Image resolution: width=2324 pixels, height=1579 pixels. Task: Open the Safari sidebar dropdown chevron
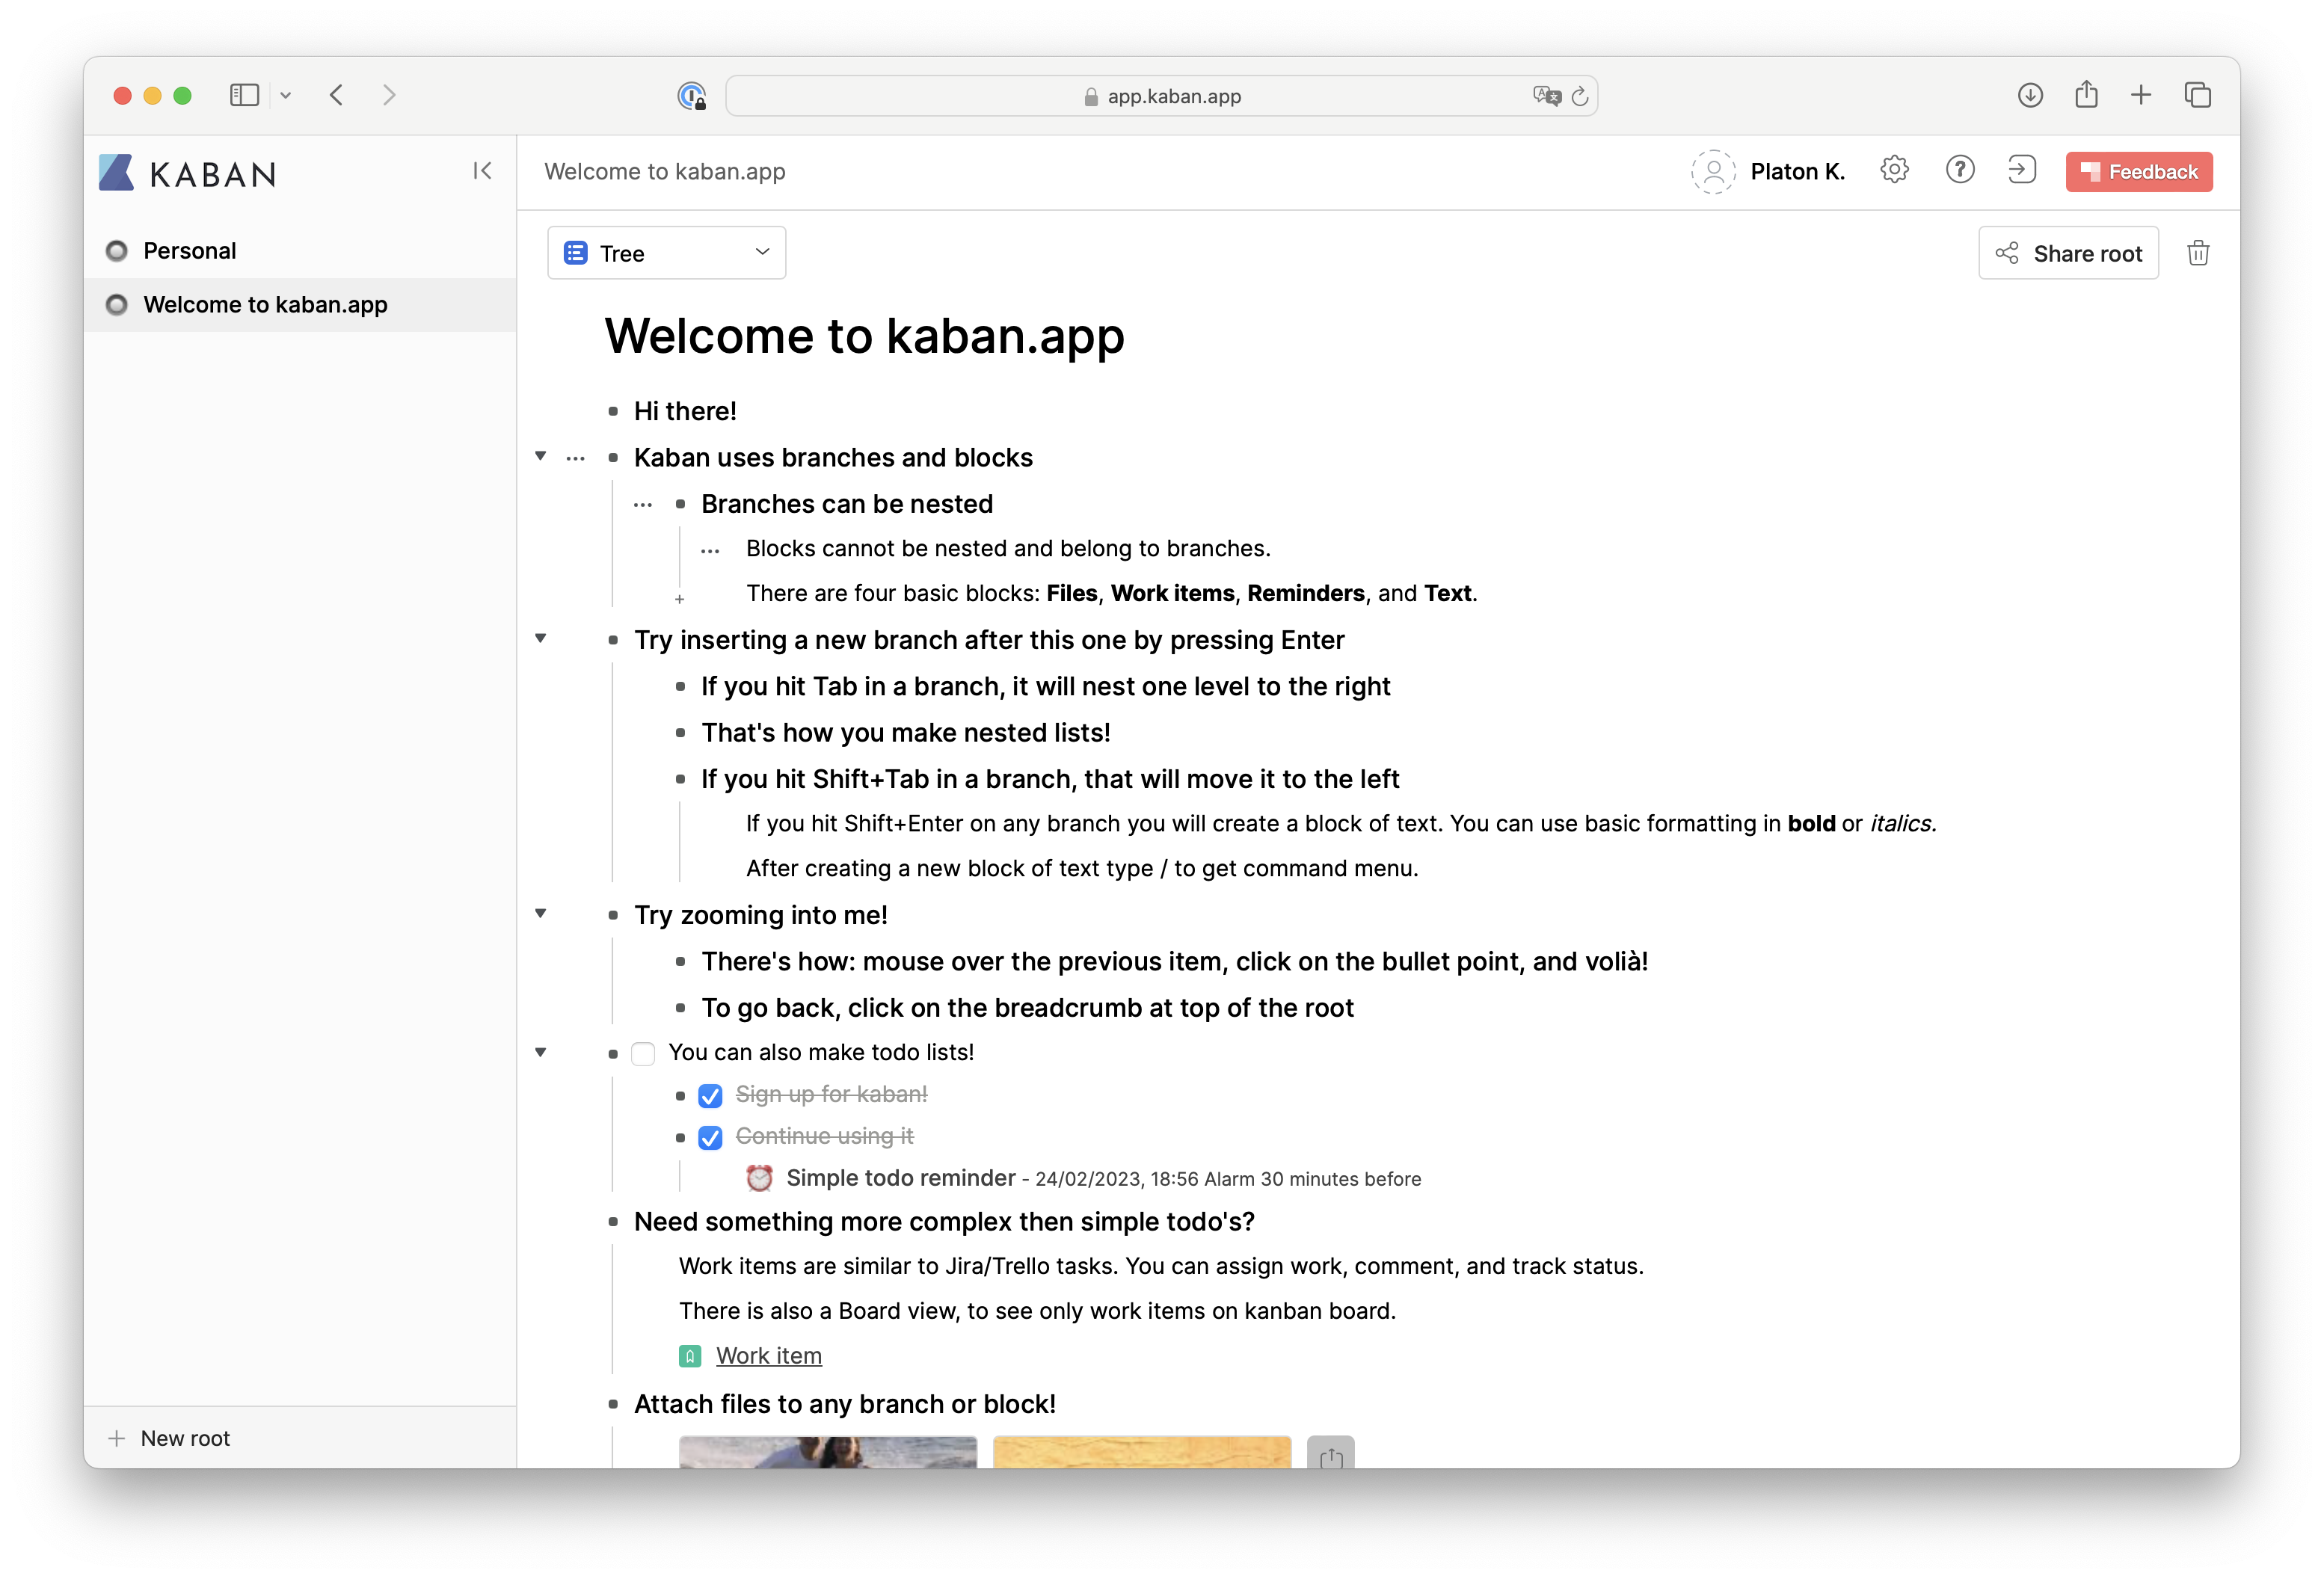point(286,96)
